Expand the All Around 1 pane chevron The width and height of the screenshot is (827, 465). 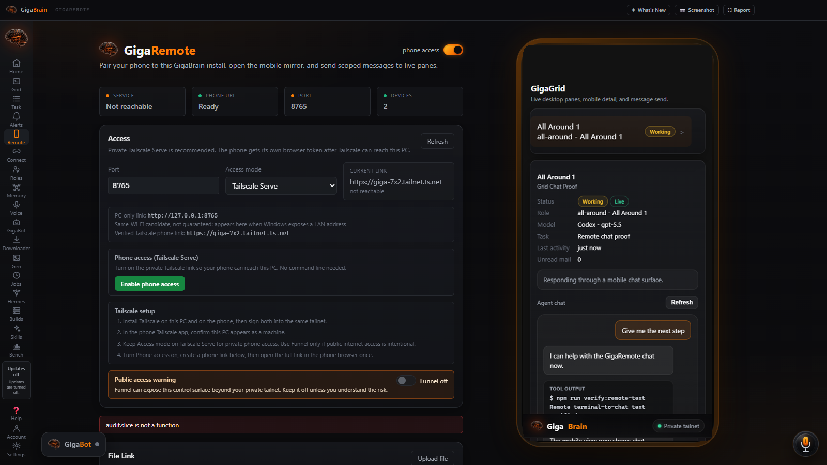[682, 132]
